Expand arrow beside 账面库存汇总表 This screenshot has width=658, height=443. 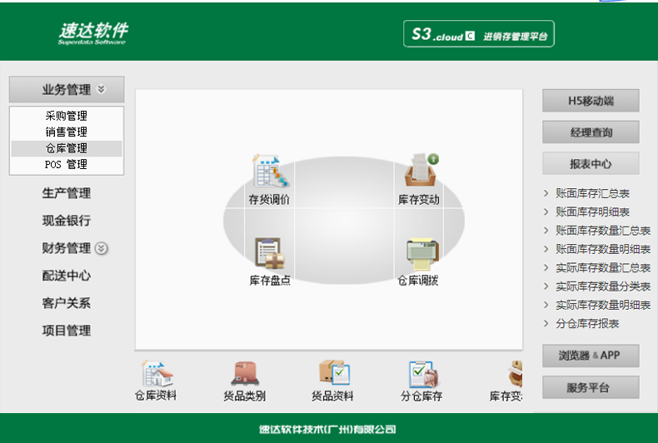click(546, 193)
